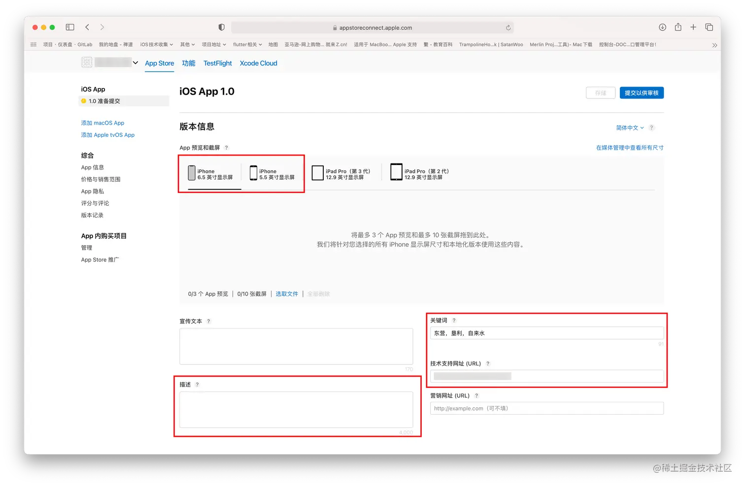
Task: Expand the app switcher dropdown chevron
Action: coord(135,63)
